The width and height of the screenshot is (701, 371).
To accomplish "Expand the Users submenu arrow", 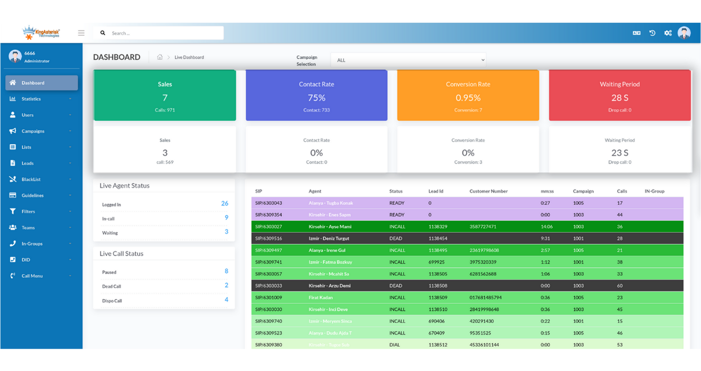I will [x=70, y=115].
